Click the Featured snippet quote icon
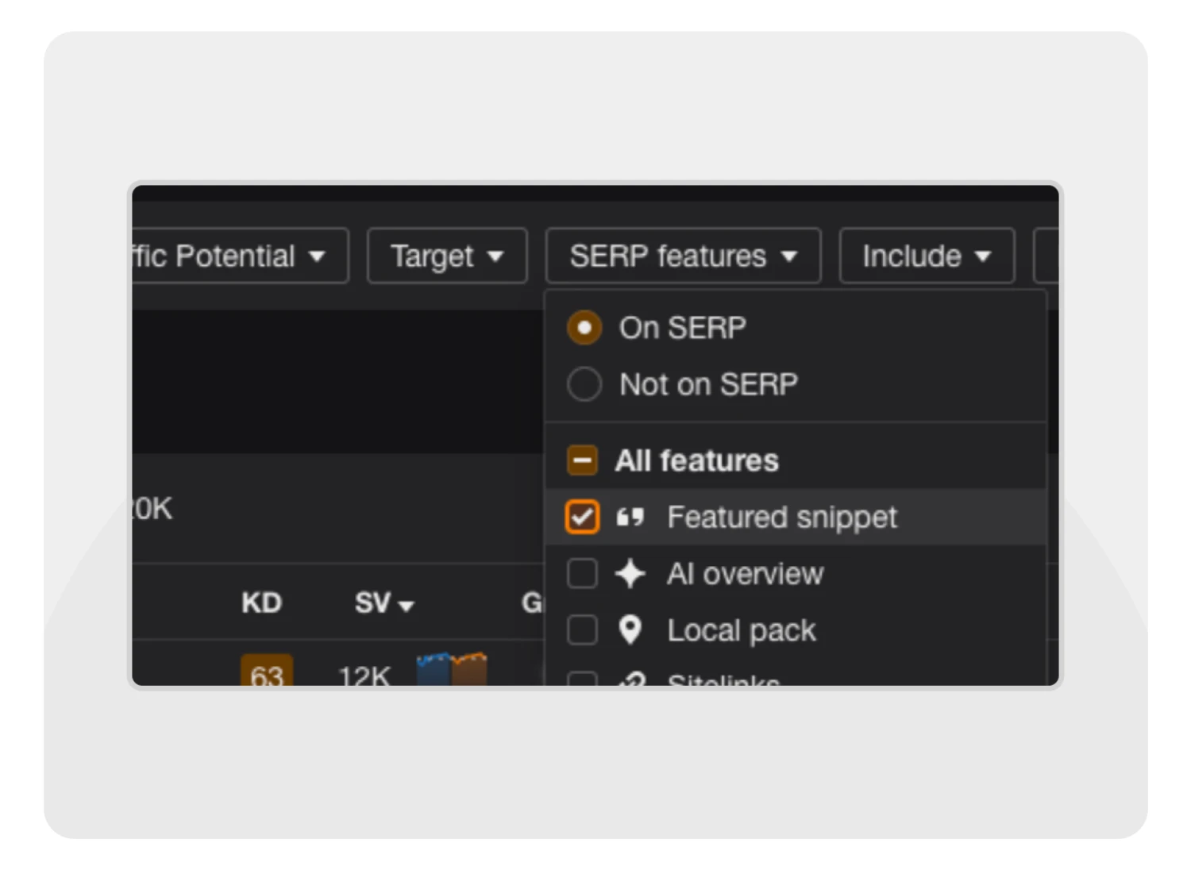The width and height of the screenshot is (1191, 870). pyautogui.click(x=630, y=518)
